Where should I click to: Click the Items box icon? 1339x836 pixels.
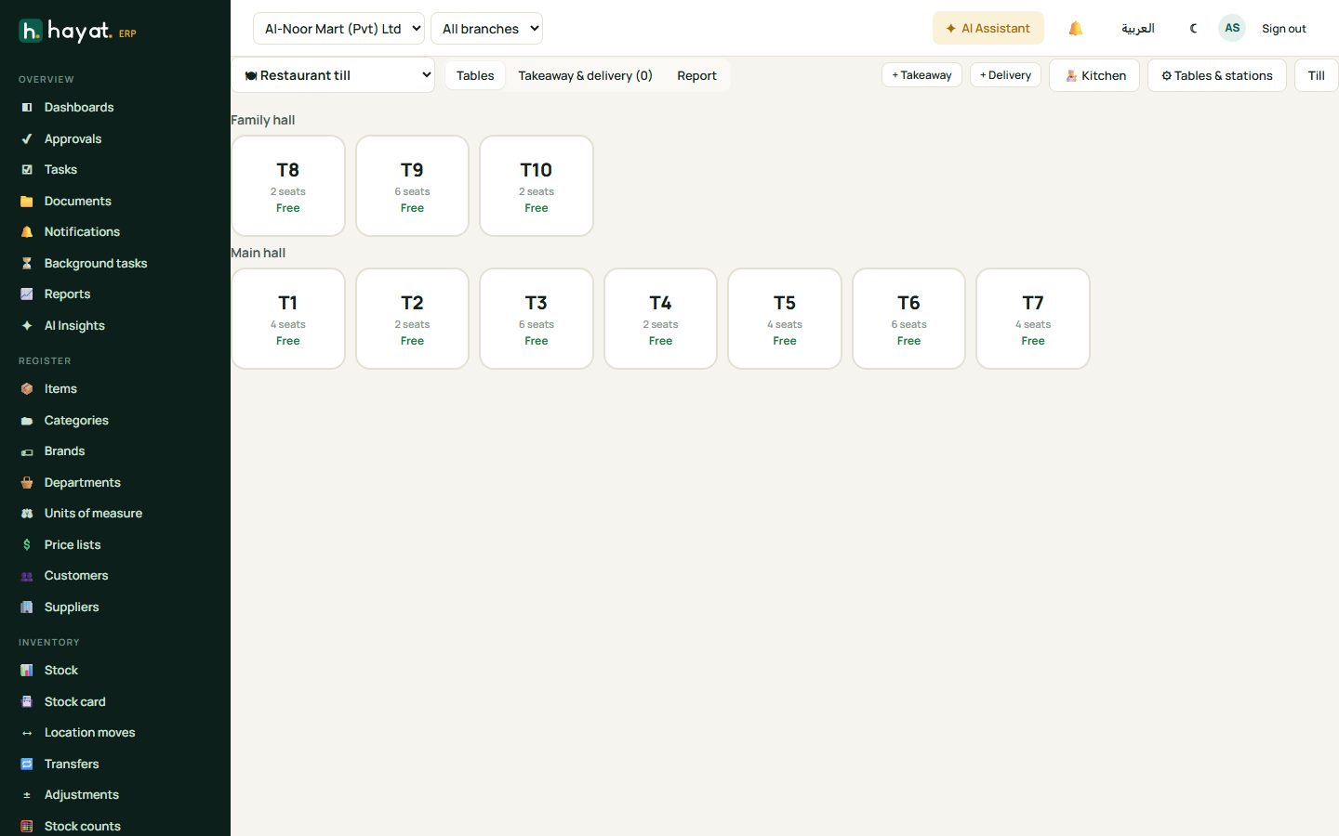click(x=27, y=389)
